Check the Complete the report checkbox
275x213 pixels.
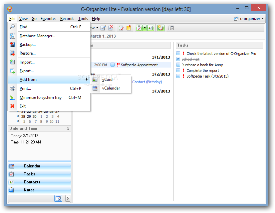click(x=178, y=70)
